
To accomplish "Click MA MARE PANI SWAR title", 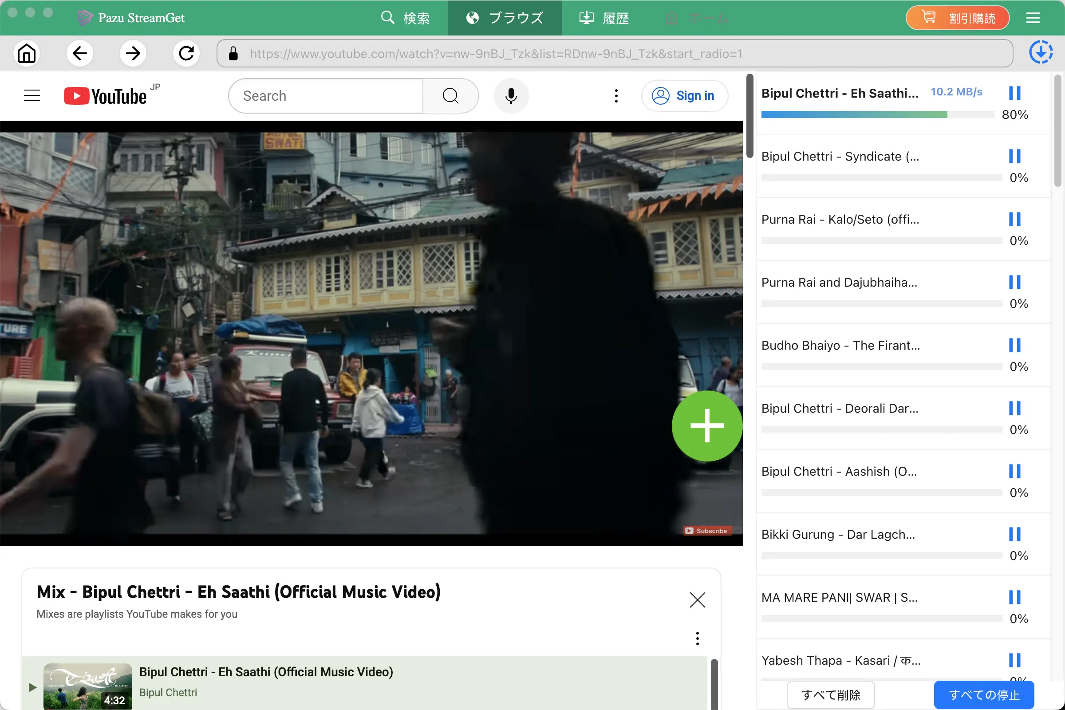I will (839, 597).
